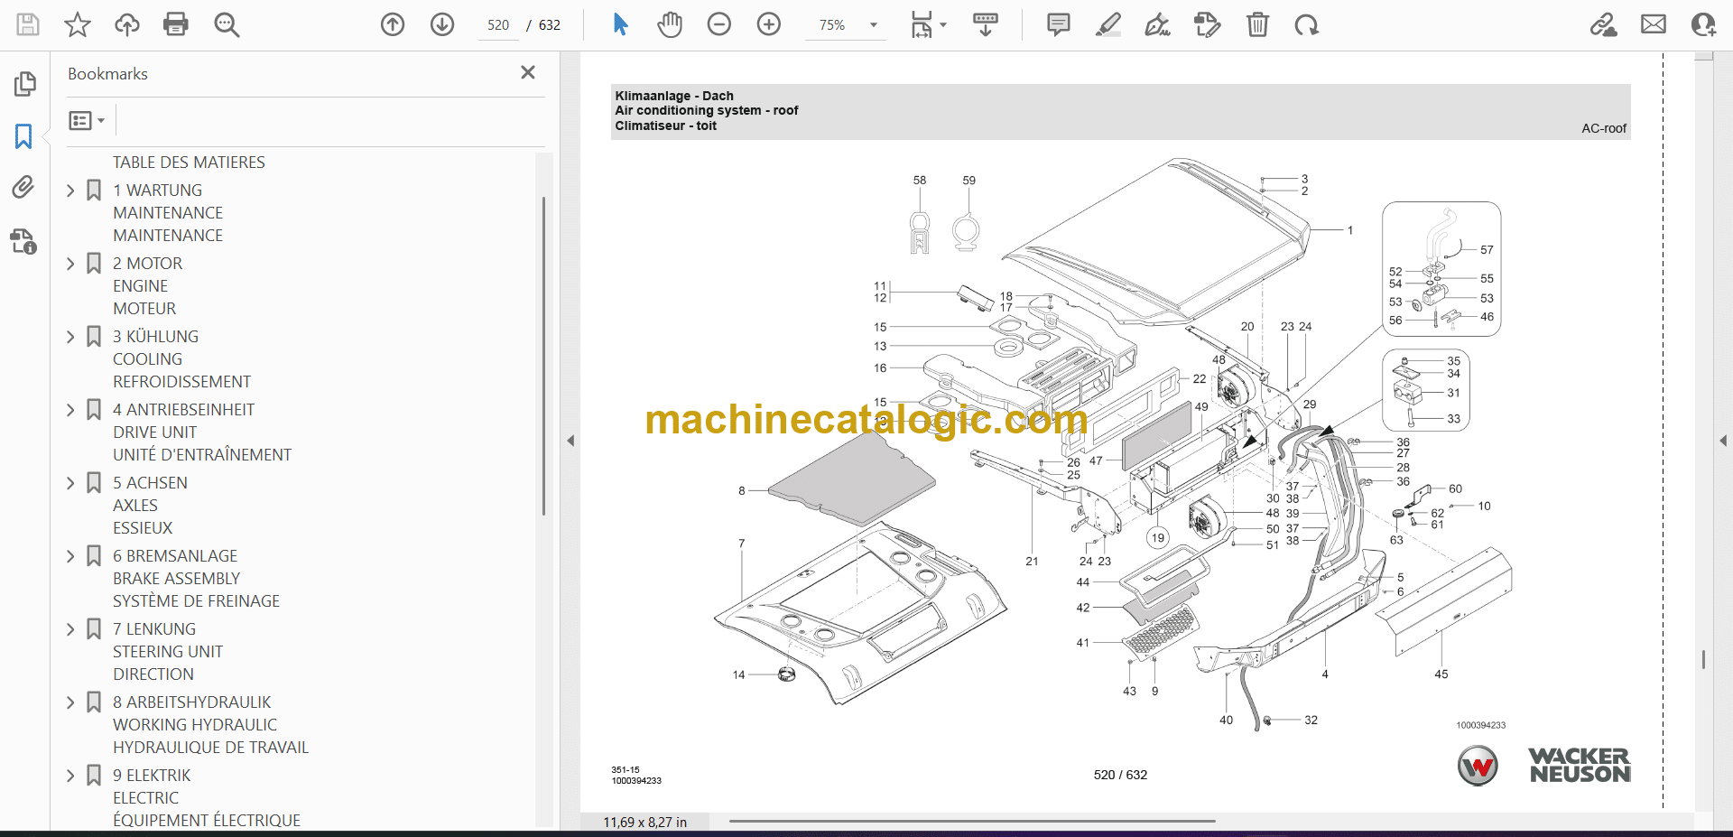Go to next page arrow
Image resolution: width=1733 pixels, height=837 pixels.
pos(442,24)
